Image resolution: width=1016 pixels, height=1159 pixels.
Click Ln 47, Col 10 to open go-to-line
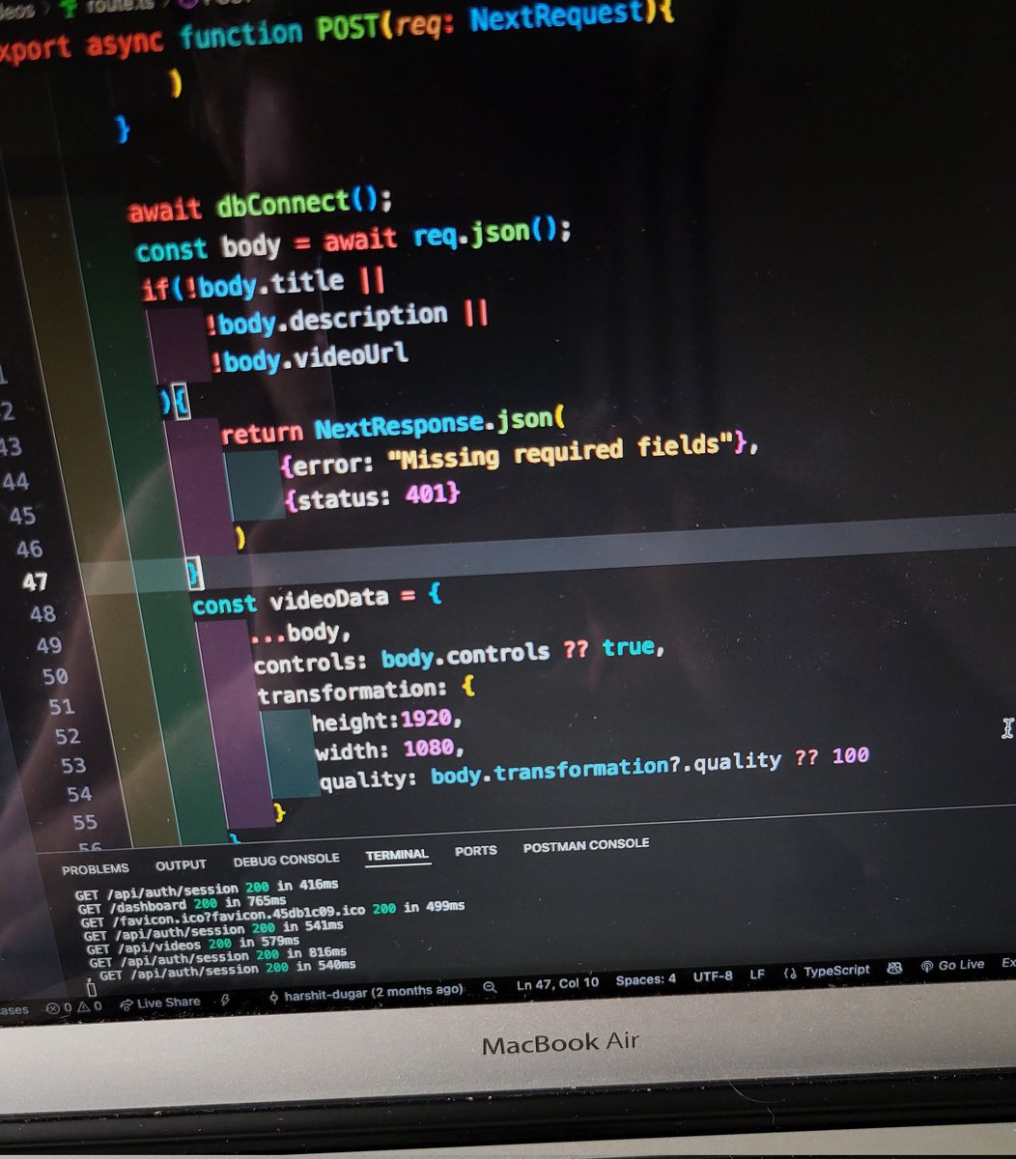(x=558, y=981)
